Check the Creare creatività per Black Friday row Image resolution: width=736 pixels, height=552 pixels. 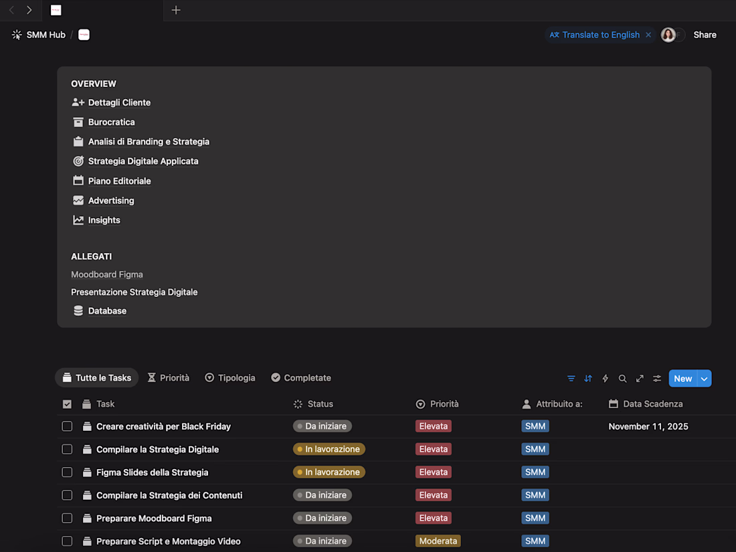coord(67,426)
